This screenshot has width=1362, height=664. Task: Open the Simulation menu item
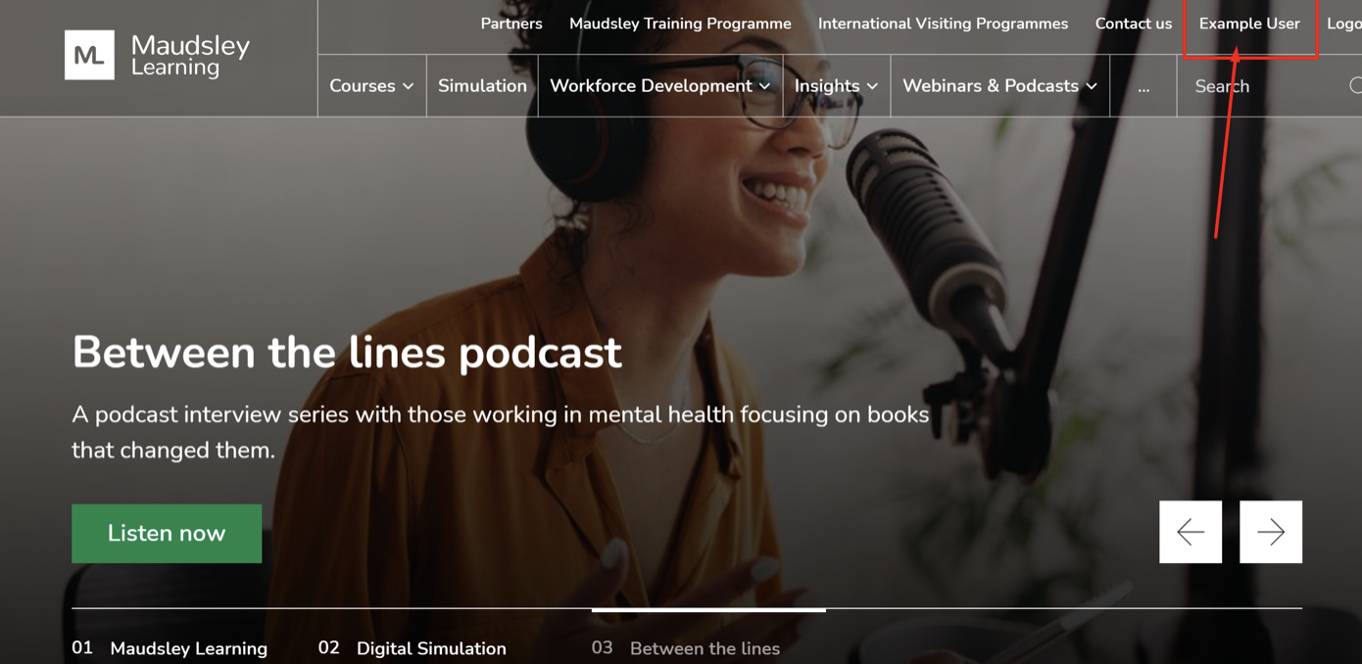482,86
